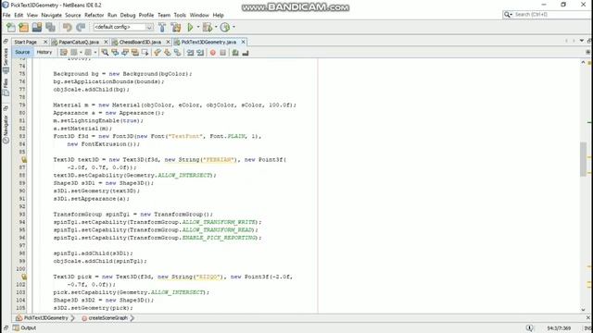Open the Output panel
This screenshot has width=593, height=333.
pos(25,327)
